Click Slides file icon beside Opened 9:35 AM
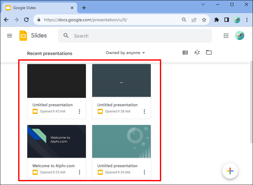This screenshot has height=185, width=253. point(35,172)
